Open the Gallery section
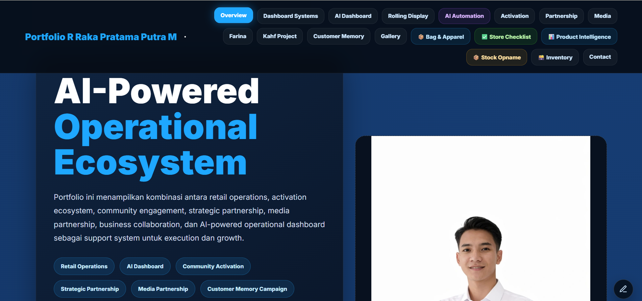 [390, 36]
